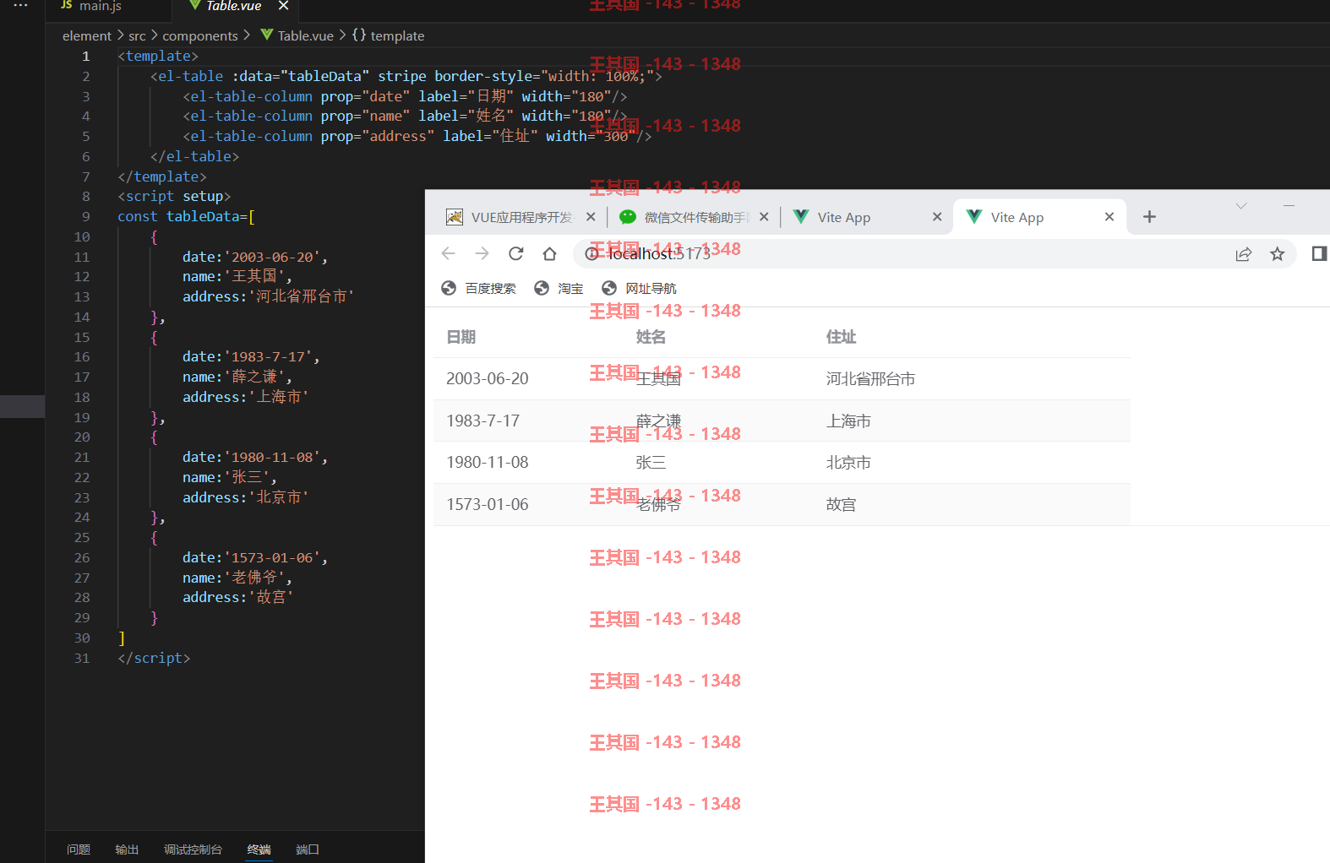This screenshot has width=1330, height=863.
Task: Select the 'element' breadcrumb segment
Action: (x=86, y=36)
